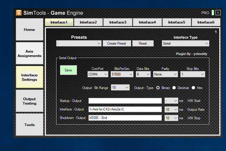Screen dimensions: 226x151
Task: Close the Game Engine window
Action: click(218, 13)
